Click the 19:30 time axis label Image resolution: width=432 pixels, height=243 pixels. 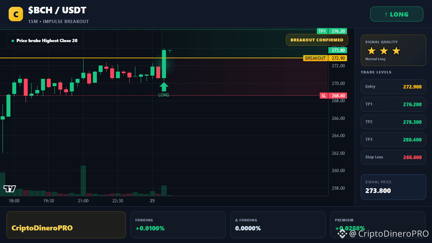(x=49, y=201)
